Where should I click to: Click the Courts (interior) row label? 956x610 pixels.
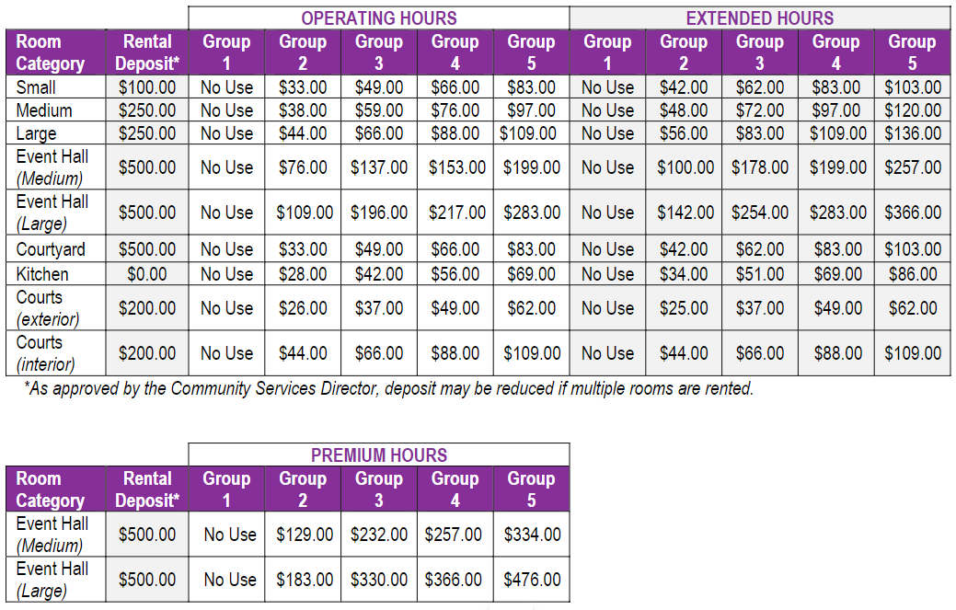[46, 353]
